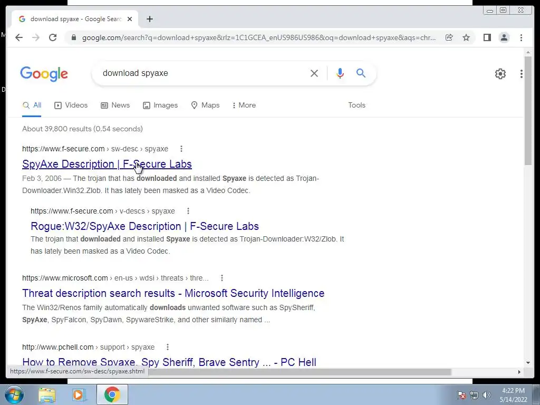Switch to the Images results tab
The height and width of the screenshot is (405, 540).
[160, 105]
